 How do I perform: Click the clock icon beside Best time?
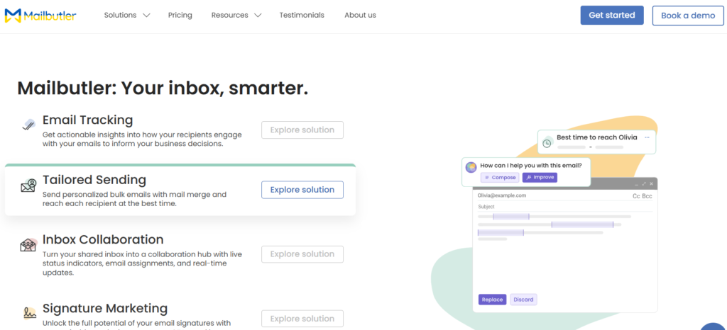[x=547, y=143]
